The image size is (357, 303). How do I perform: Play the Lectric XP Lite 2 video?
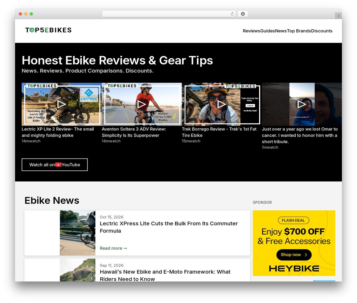pos(62,104)
